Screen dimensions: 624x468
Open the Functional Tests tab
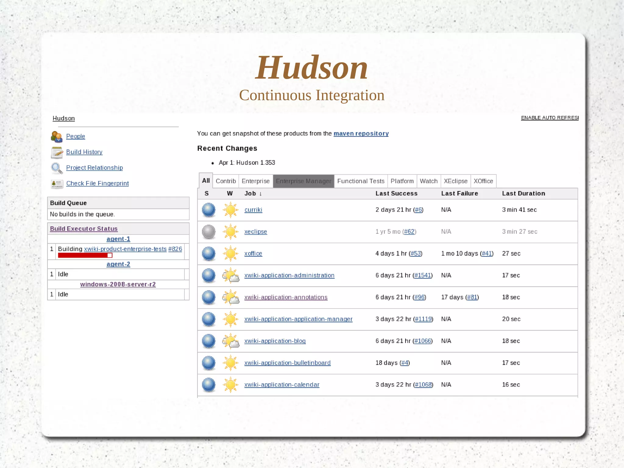pyautogui.click(x=361, y=181)
